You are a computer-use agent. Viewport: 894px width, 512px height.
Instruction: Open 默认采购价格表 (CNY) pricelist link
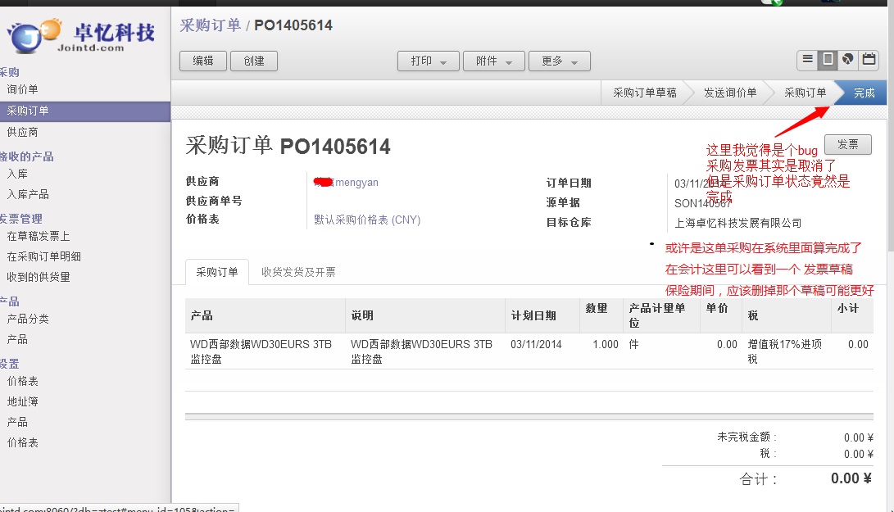click(x=367, y=220)
